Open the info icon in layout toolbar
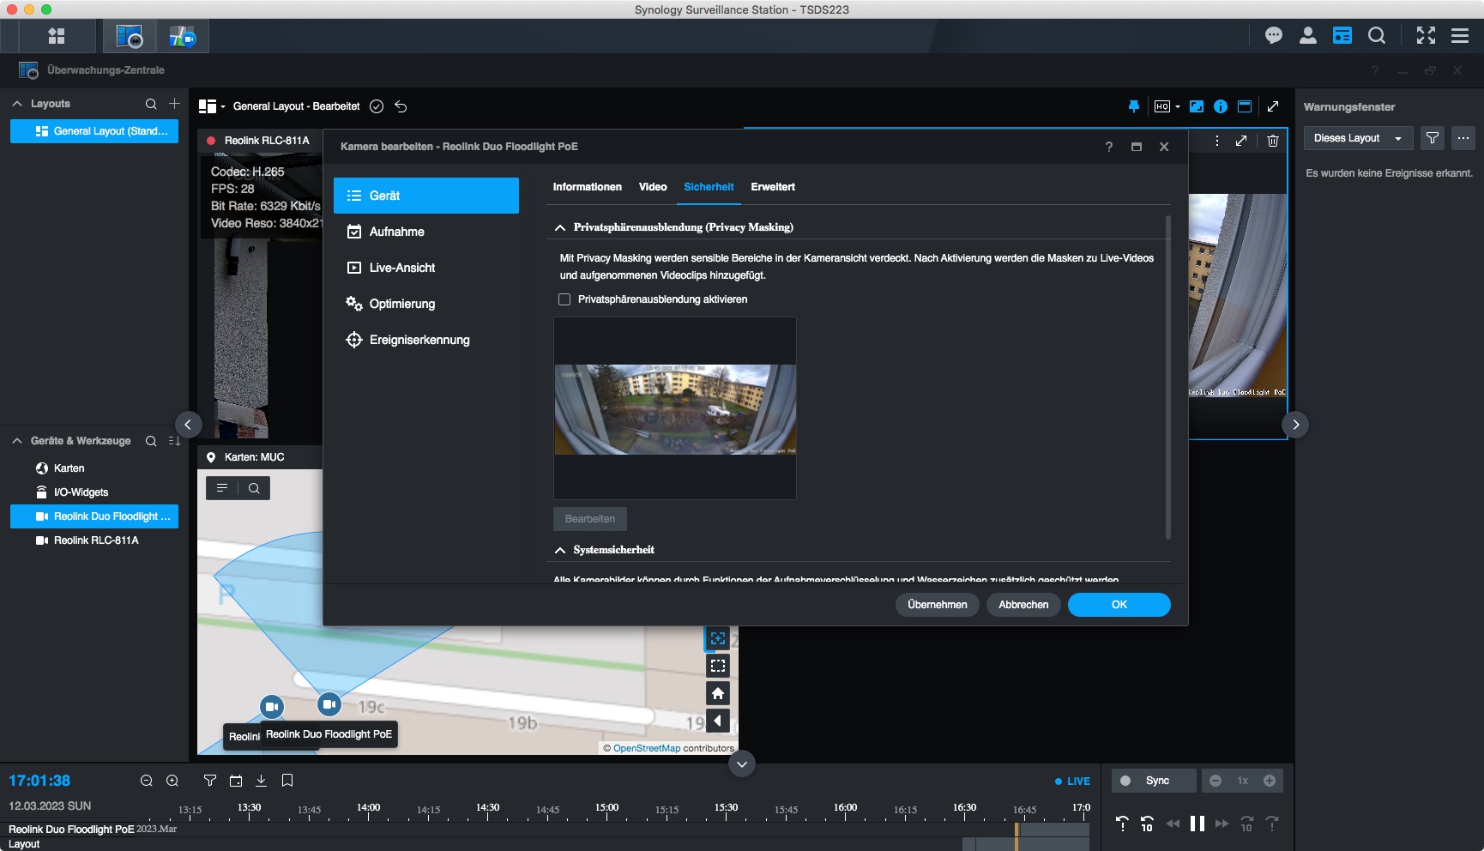Screen dimensions: 1484x851 (x=1220, y=106)
